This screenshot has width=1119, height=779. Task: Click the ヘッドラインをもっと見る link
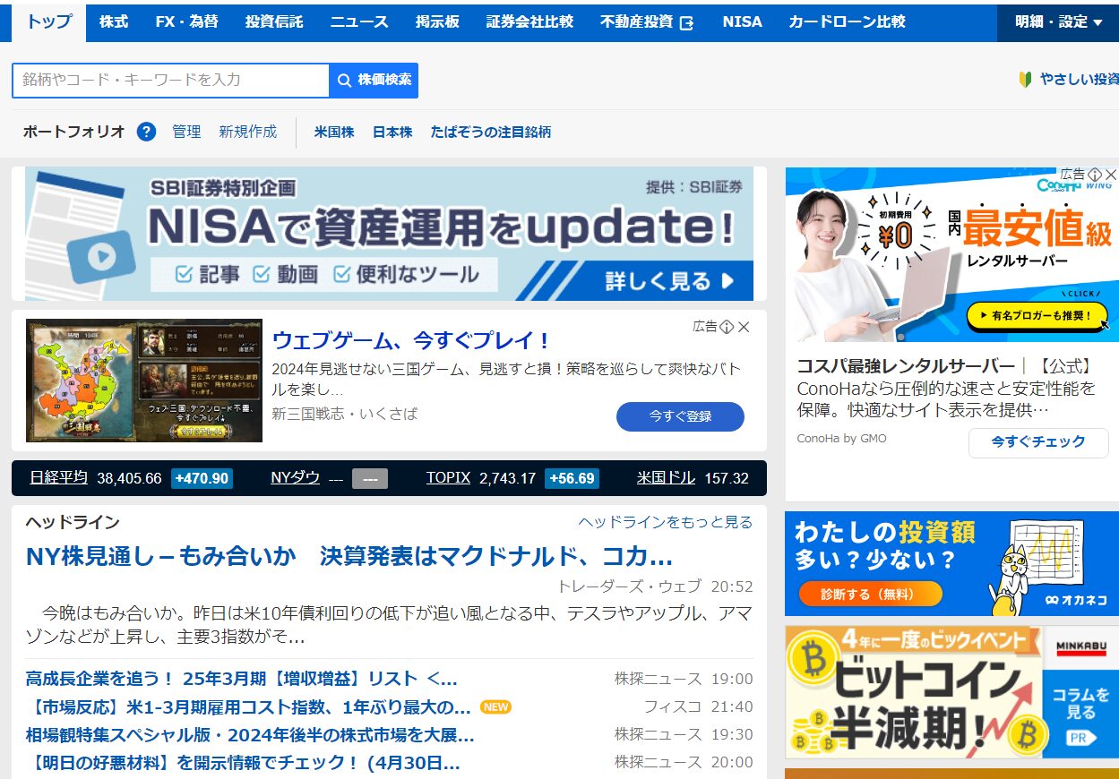(x=666, y=522)
